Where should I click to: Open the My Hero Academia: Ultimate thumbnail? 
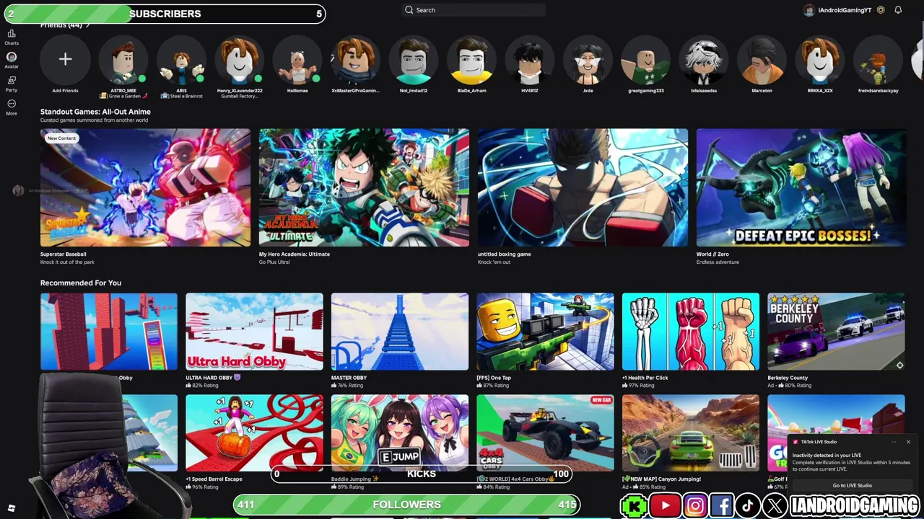point(364,187)
